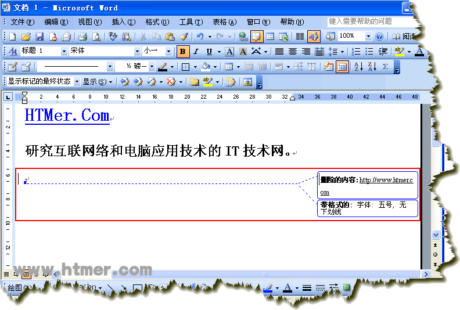Viewport: 460px width, 310px height.
Task: Expand the style dropdown showing 标题 1
Action: pos(64,52)
